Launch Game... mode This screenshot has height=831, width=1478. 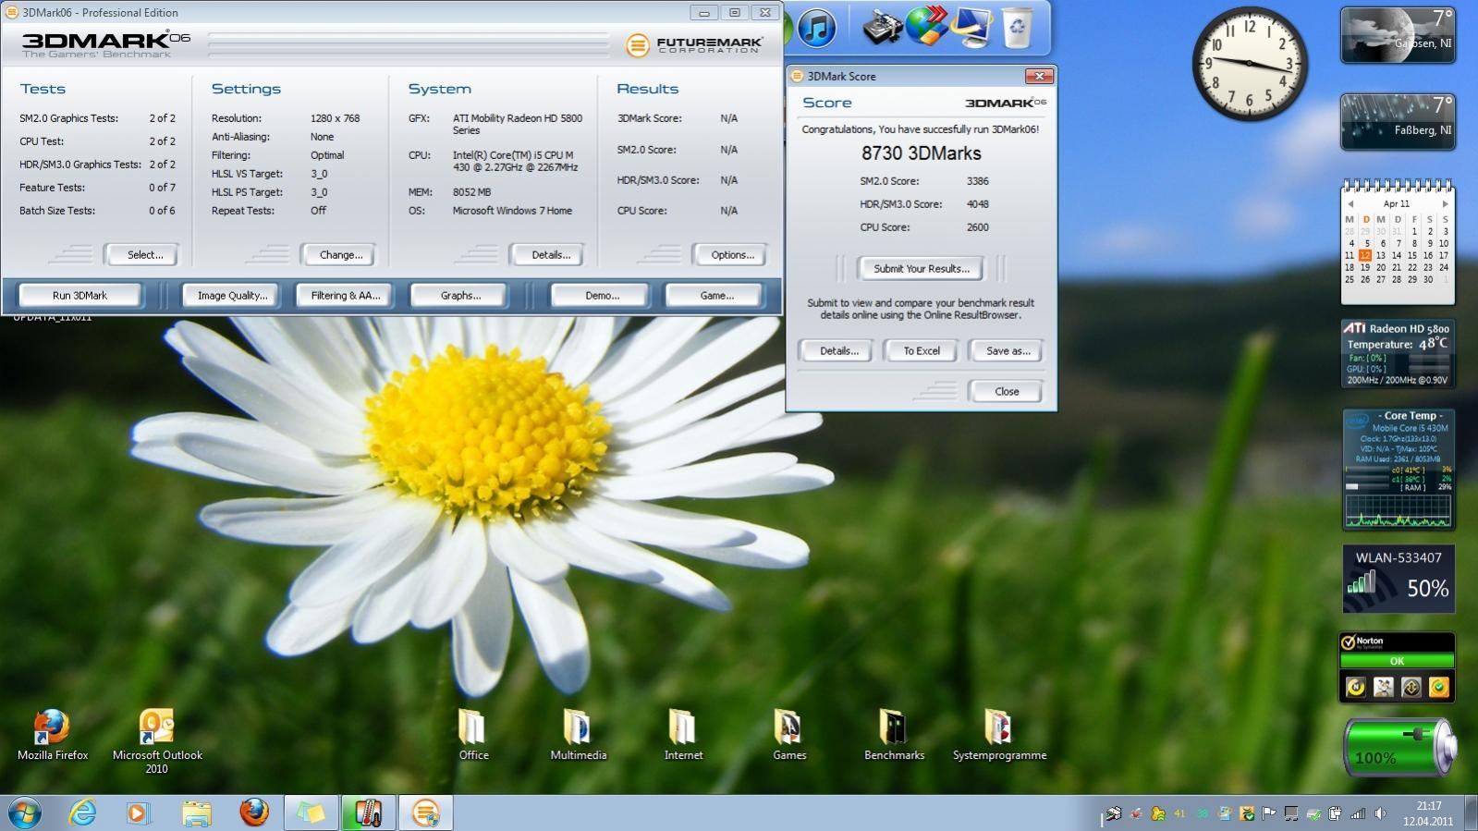click(x=716, y=296)
